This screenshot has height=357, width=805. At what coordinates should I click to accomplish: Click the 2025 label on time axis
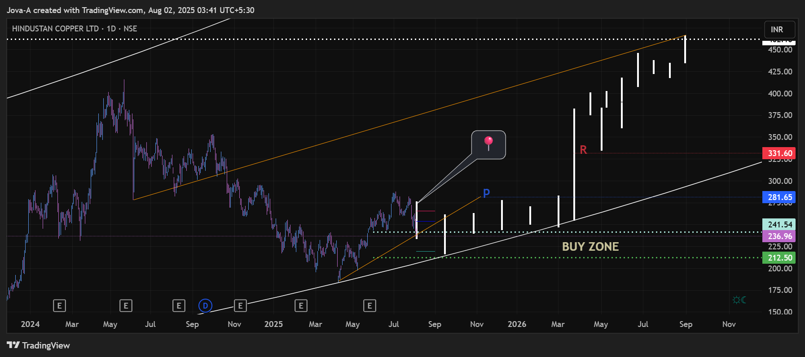tap(273, 324)
